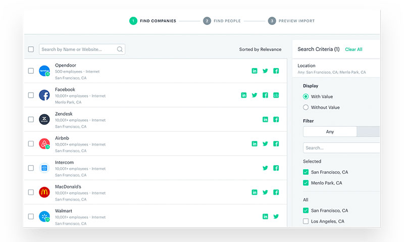This screenshot has height=242, width=404.
Task: Open Zendesk's LinkedIn icon
Action: point(265,119)
